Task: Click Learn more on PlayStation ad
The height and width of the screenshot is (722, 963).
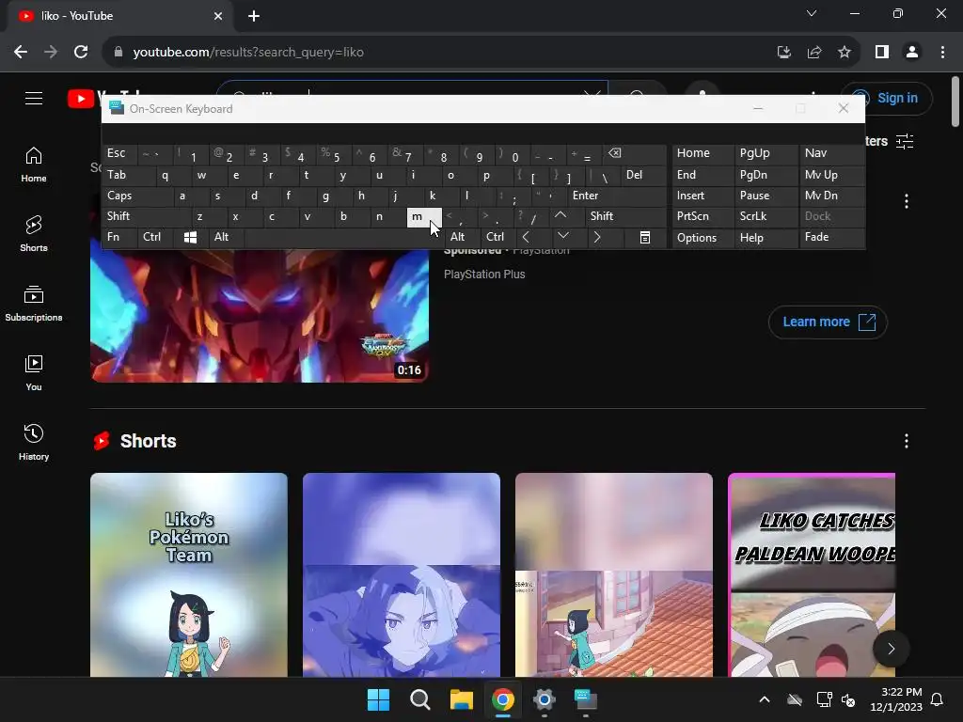Action: pos(828,322)
